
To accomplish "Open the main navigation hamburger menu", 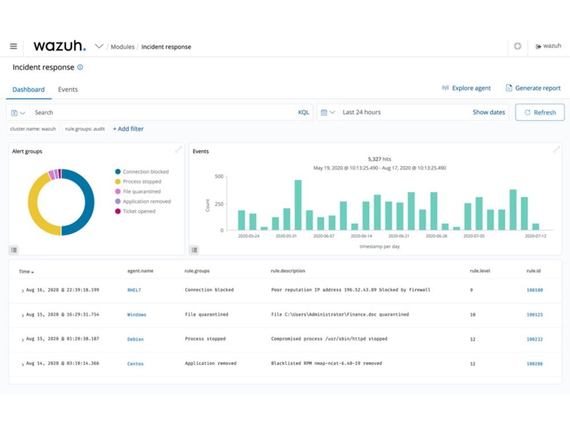I will tap(13, 46).
